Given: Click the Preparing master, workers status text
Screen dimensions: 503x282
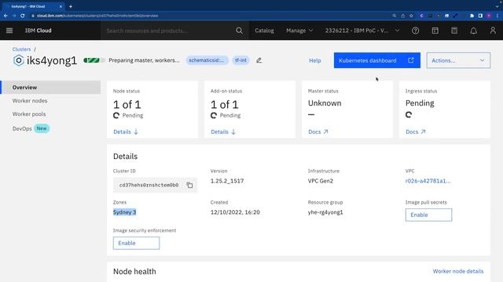Looking at the screenshot, I should 144,60.
